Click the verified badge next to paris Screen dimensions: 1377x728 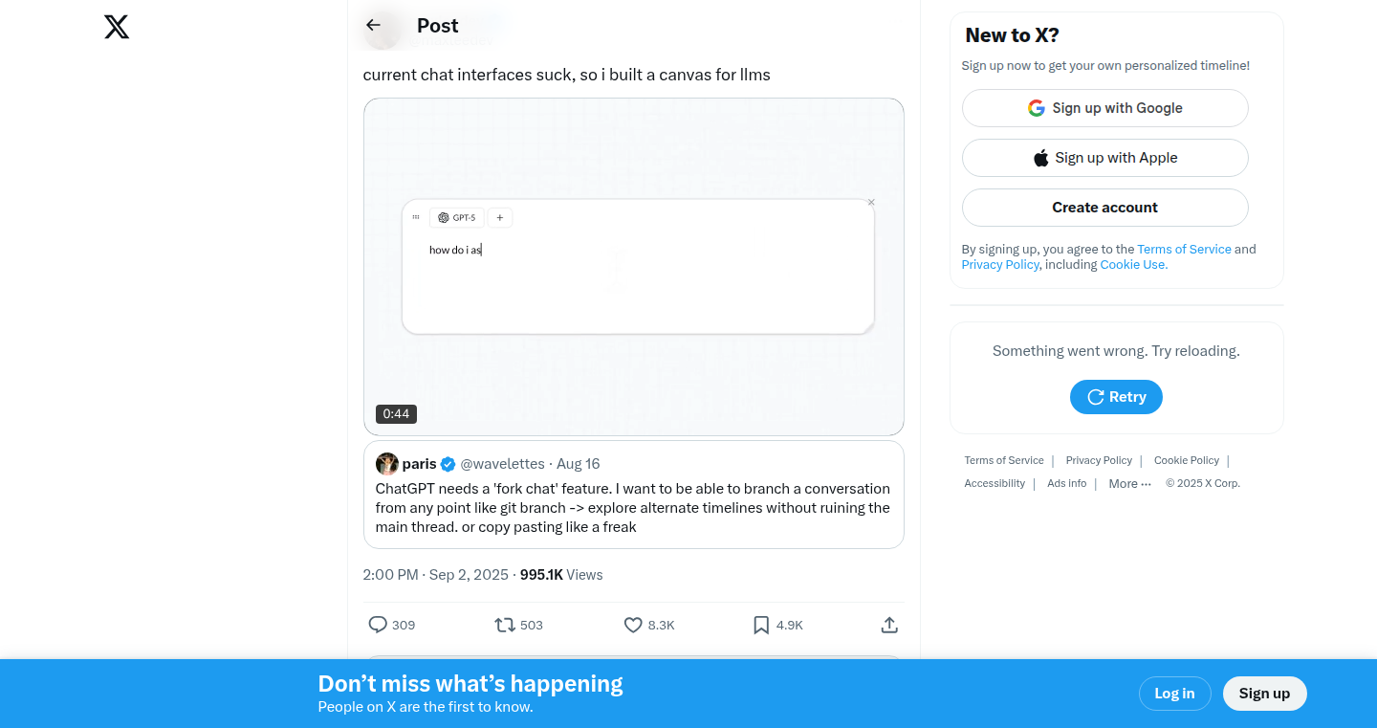tap(447, 464)
